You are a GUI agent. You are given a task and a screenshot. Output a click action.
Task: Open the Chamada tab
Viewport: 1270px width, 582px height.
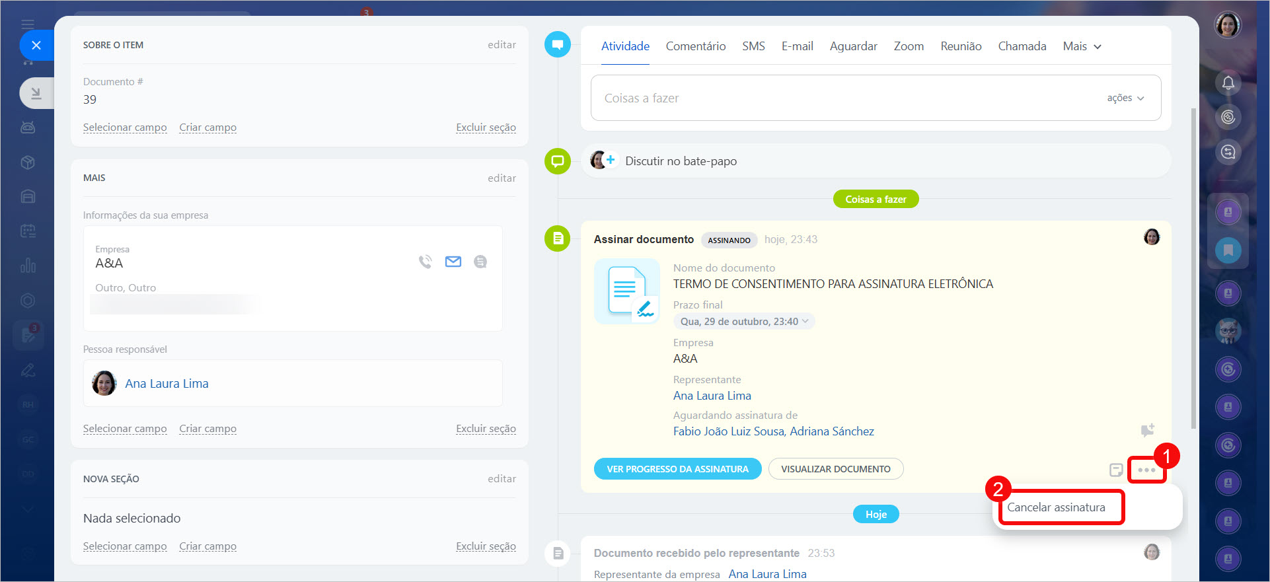pos(1022,46)
